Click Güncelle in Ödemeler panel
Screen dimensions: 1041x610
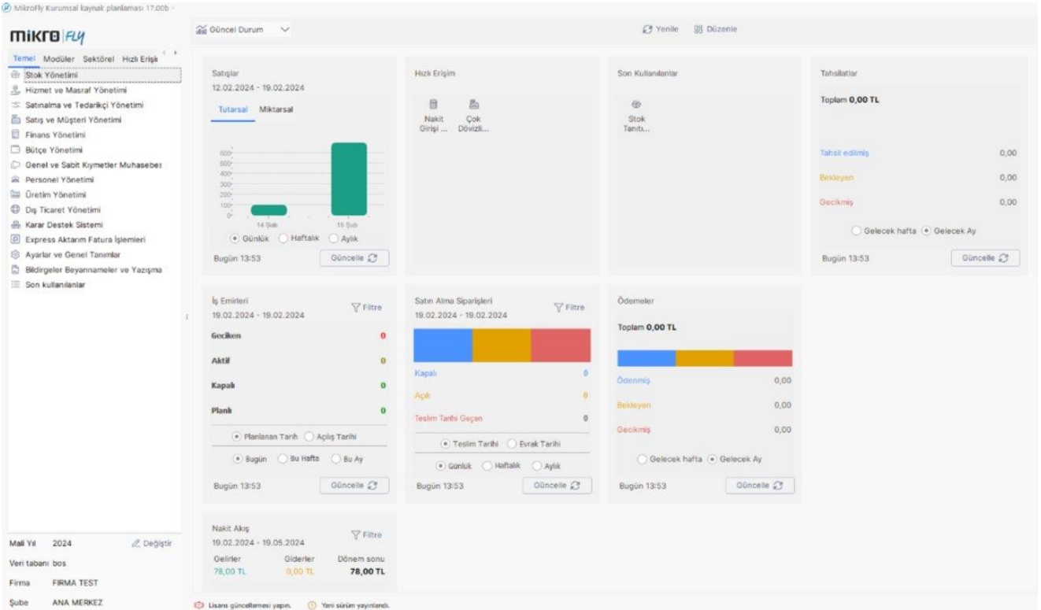760,486
